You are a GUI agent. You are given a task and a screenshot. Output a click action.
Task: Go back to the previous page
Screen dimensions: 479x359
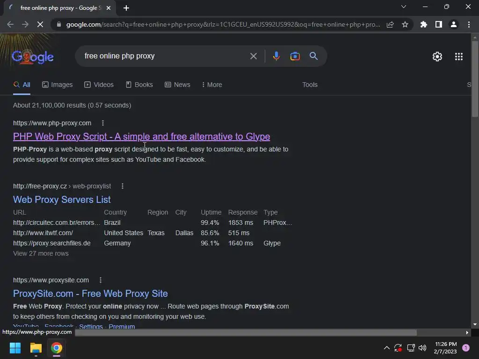click(10, 24)
